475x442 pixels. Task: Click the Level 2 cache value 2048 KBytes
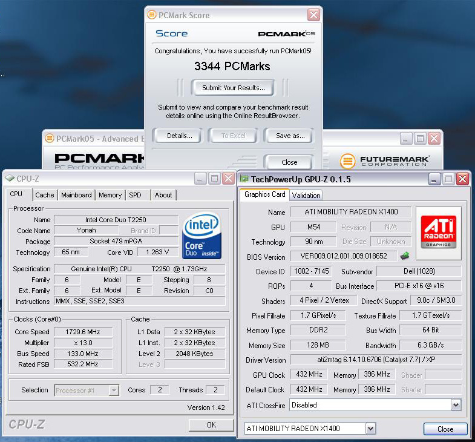click(194, 354)
